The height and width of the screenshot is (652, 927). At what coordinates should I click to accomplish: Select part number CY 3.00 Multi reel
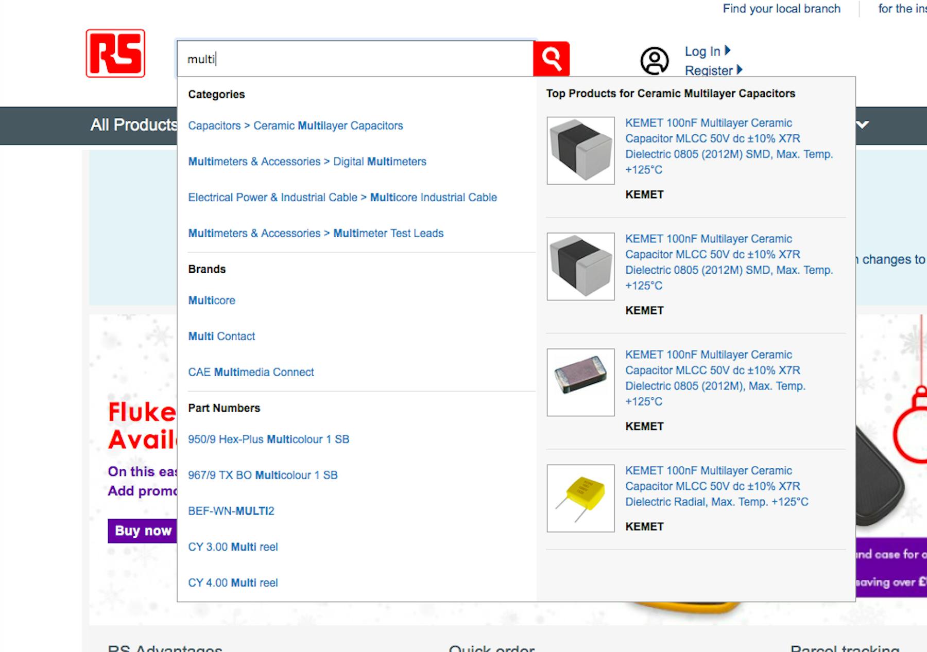(233, 547)
